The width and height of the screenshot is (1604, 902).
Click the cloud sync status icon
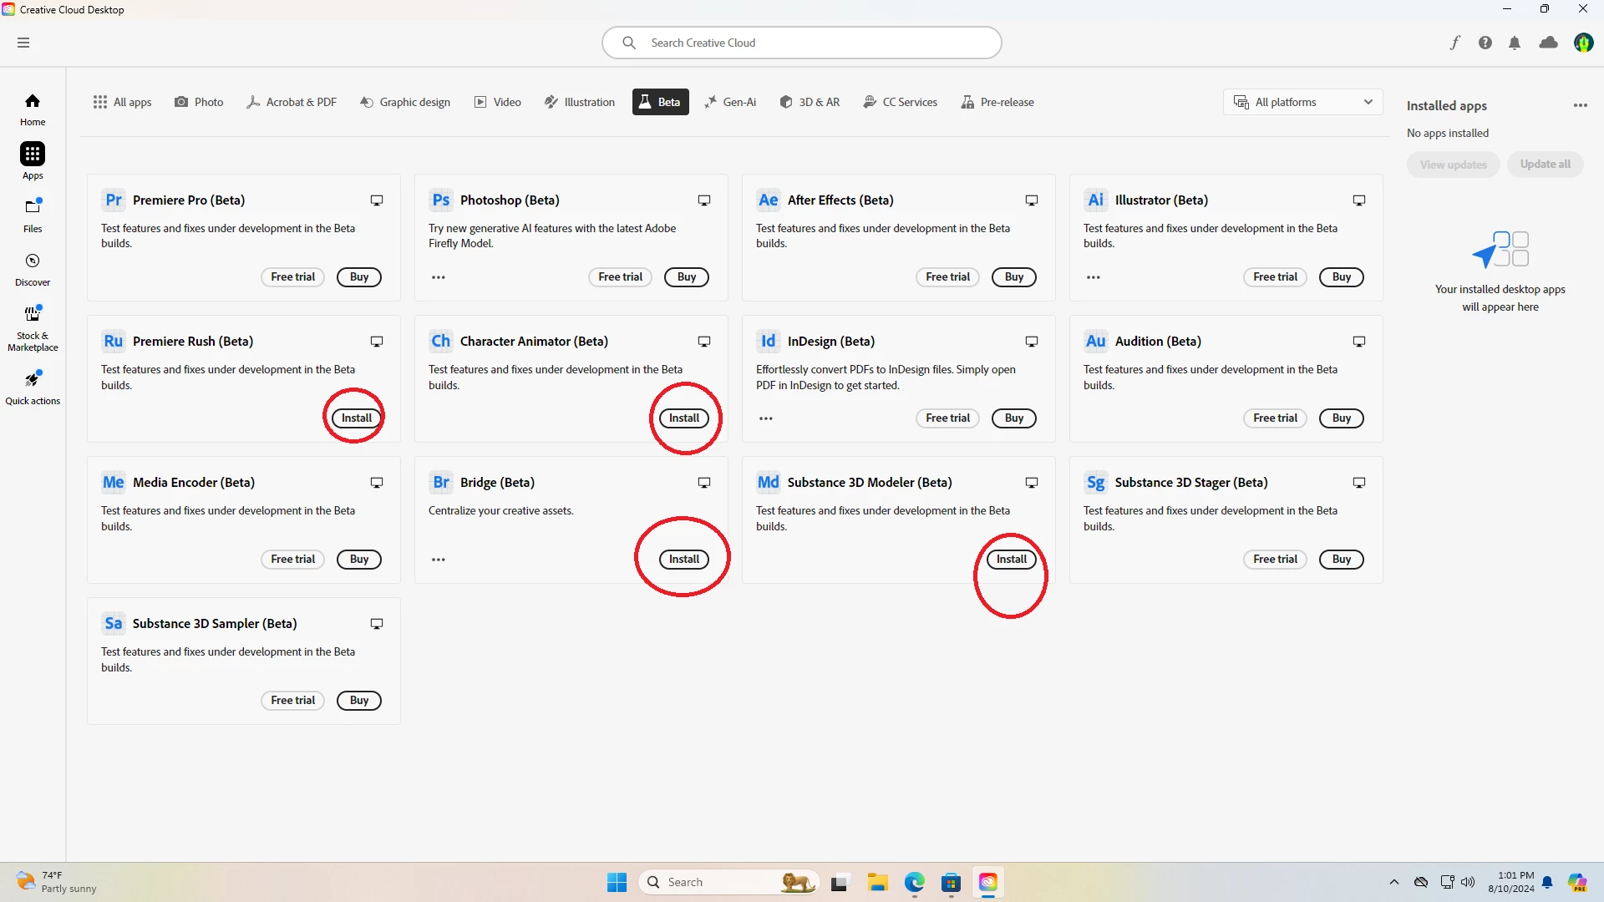1548,43
